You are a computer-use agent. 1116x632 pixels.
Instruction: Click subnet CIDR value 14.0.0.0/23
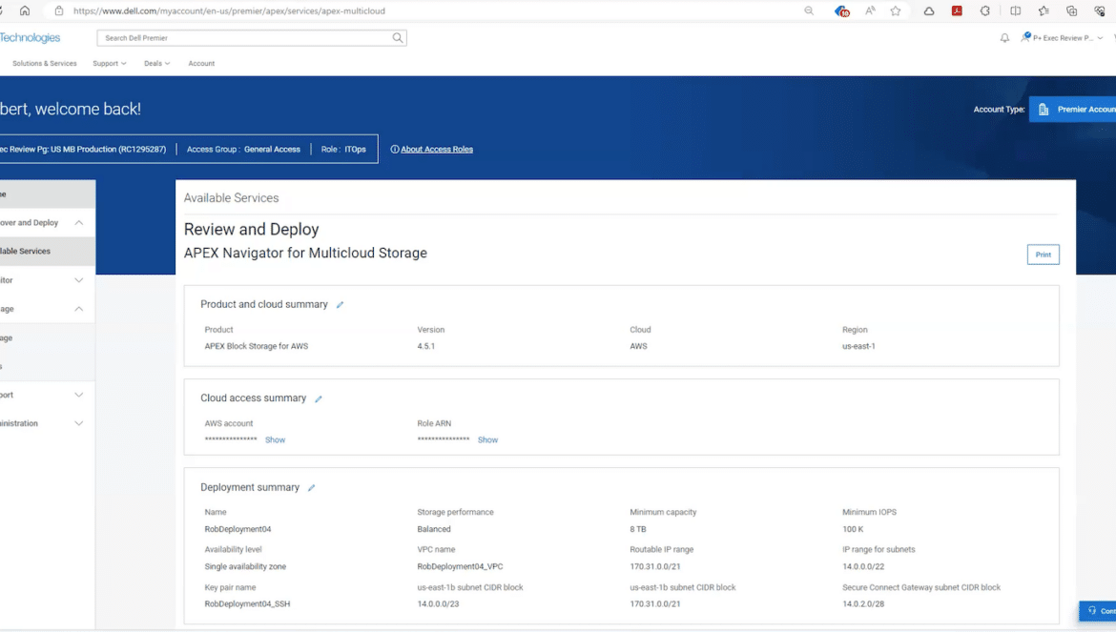pyautogui.click(x=438, y=604)
